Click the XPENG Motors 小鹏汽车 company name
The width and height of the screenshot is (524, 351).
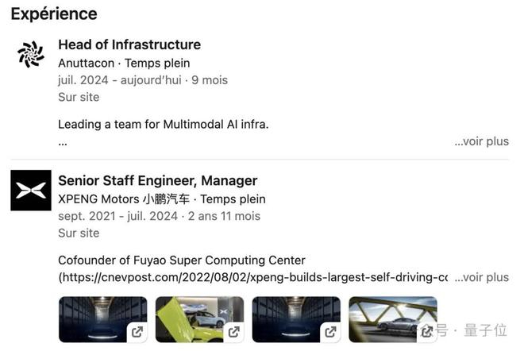(x=127, y=199)
